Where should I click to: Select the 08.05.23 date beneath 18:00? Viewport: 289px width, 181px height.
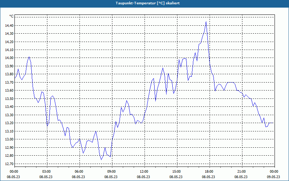point(208,177)
